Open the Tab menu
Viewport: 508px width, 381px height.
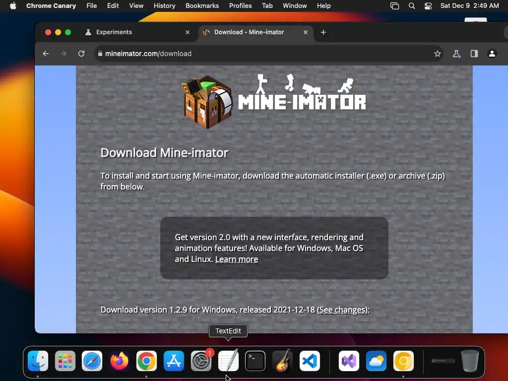coord(267,6)
